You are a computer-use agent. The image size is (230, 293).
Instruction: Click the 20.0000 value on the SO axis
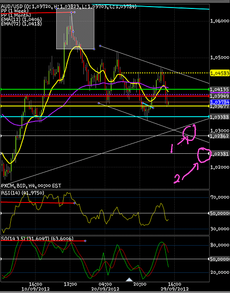pyautogui.click(x=220, y=272)
